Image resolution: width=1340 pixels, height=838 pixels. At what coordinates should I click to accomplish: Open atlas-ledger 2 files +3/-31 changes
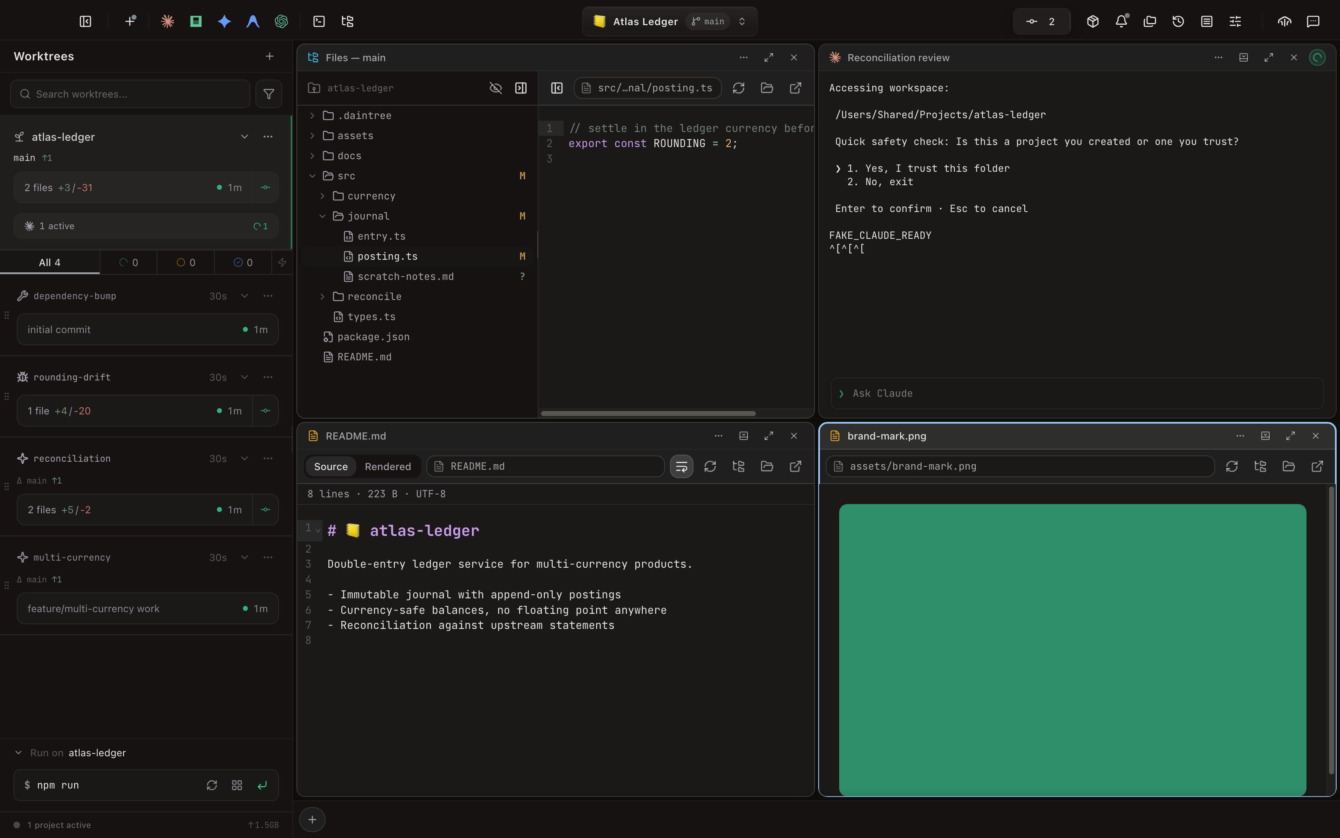pos(133,187)
